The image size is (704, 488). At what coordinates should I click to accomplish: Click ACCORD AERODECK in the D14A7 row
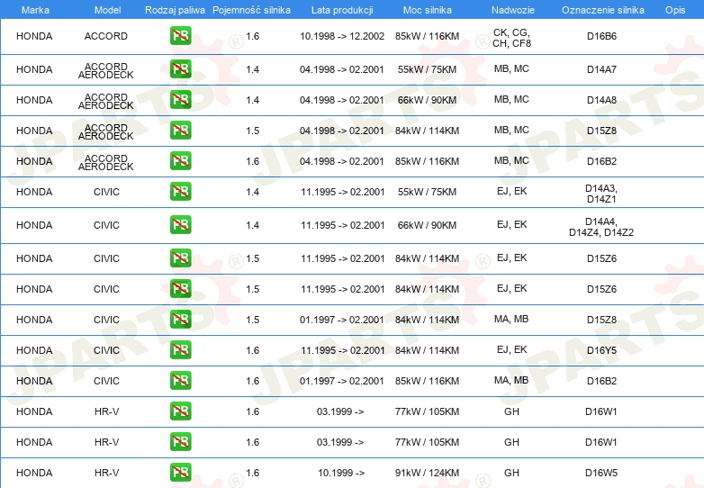106,70
